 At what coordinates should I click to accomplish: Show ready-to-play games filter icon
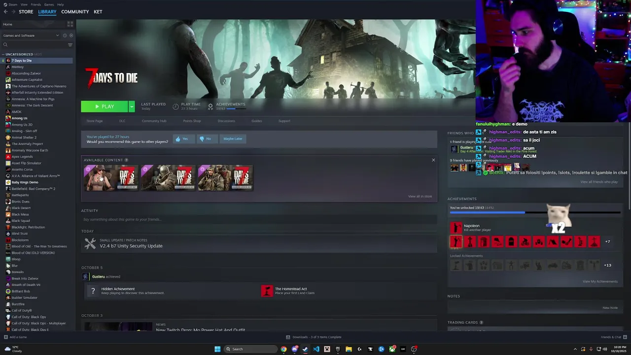[71, 35]
